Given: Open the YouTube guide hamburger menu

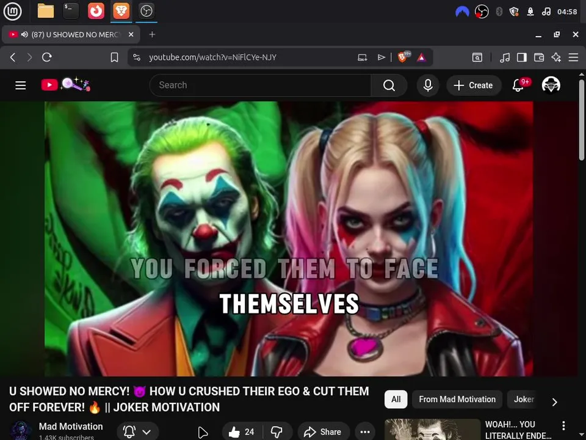Looking at the screenshot, I should point(21,86).
